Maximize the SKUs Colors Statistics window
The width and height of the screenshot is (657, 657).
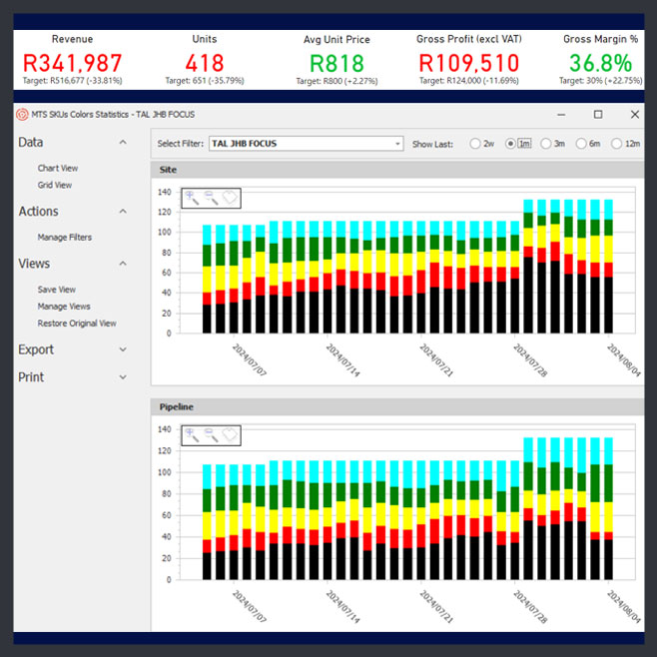pyautogui.click(x=598, y=115)
